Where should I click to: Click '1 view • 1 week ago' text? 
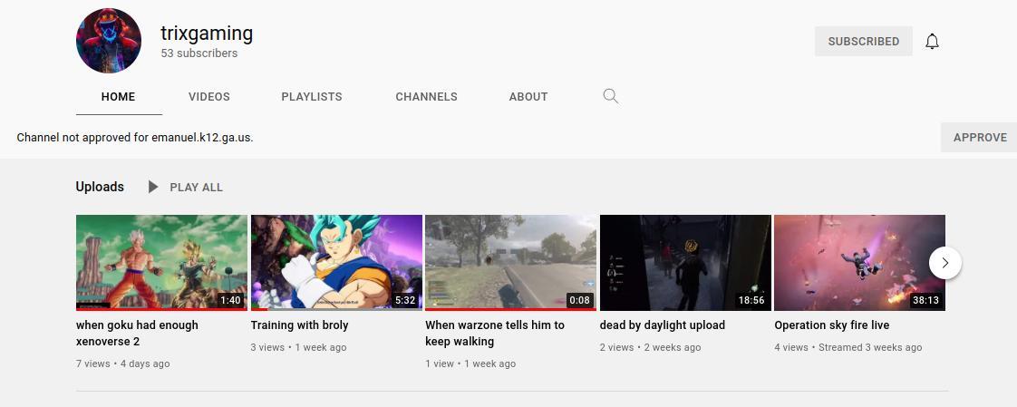pyautogui.click(x=470, y=363)
